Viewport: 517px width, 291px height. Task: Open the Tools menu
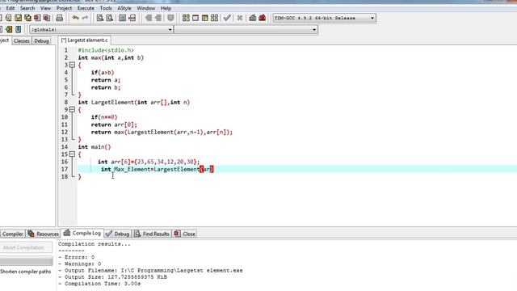click(x=106, y=8)
